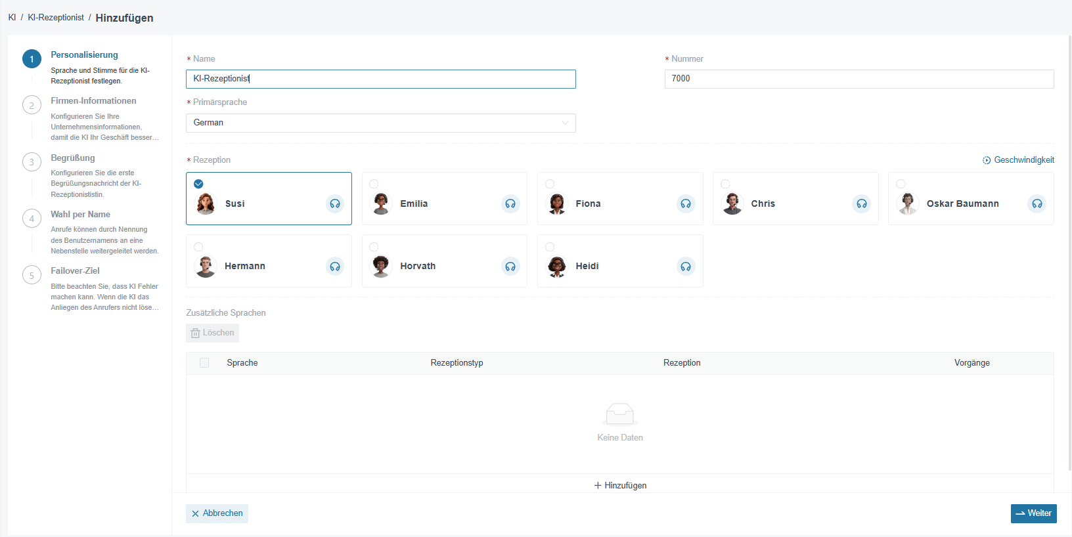Image resolution: width=1072 pixels, height=537 pixels.
Task: Click the Löschen button
Action: click(212, 333)
